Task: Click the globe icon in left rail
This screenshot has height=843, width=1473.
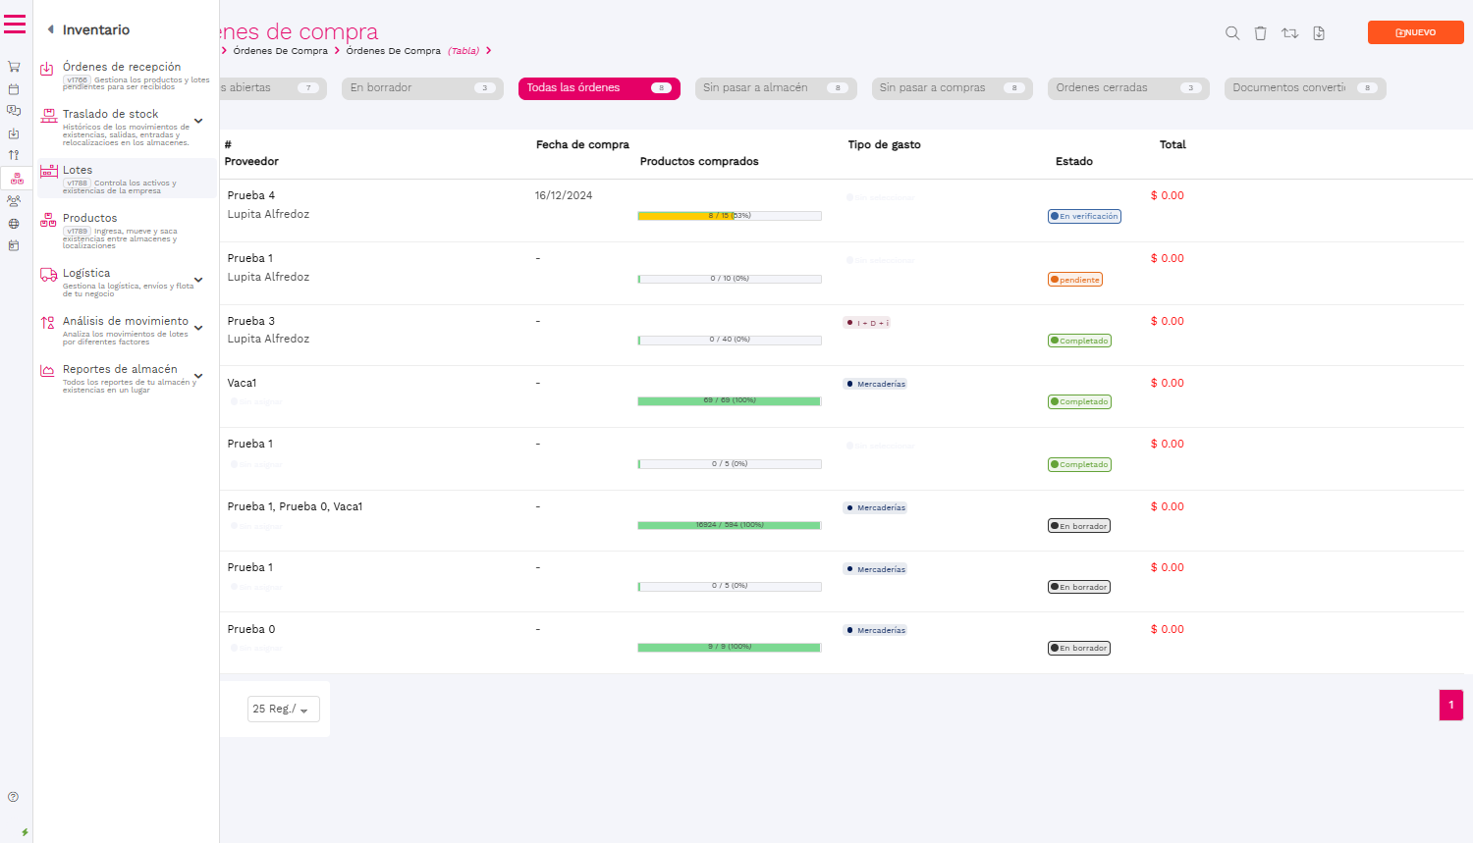Action: click(x=14, y=224)
